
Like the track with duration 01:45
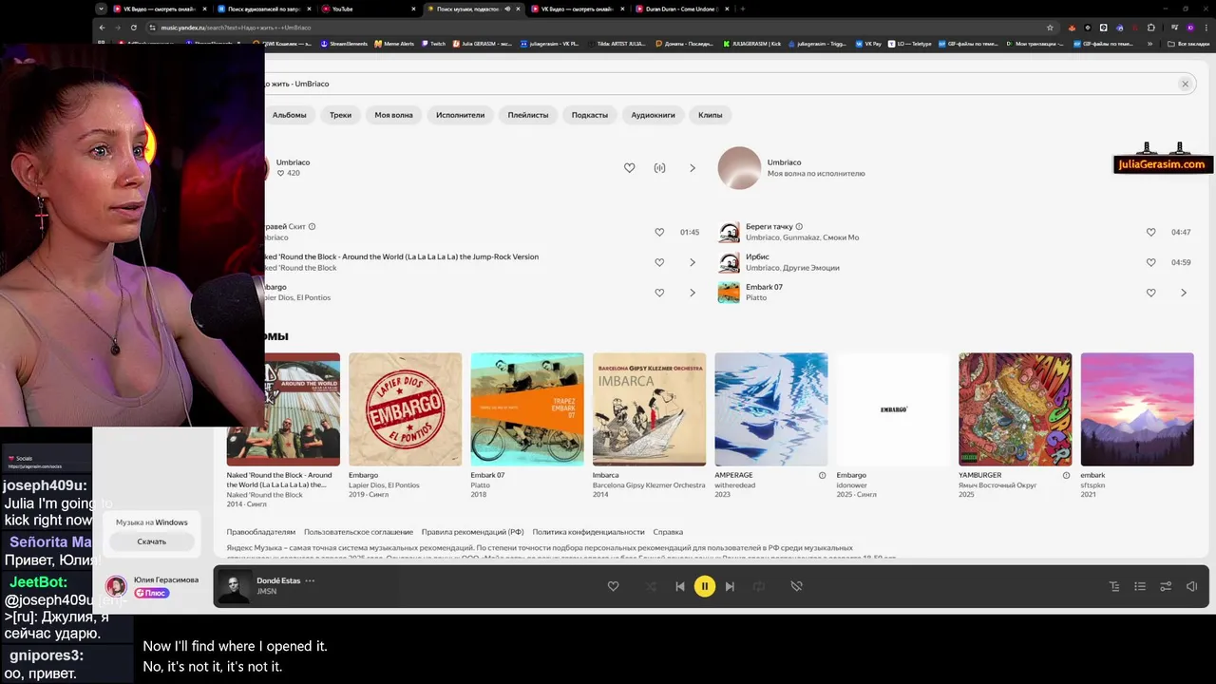[659, 232]
